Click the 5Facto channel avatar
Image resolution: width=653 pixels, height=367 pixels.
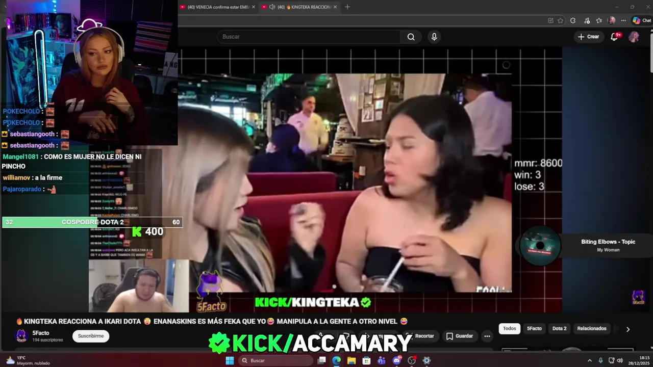pos(21,336)
